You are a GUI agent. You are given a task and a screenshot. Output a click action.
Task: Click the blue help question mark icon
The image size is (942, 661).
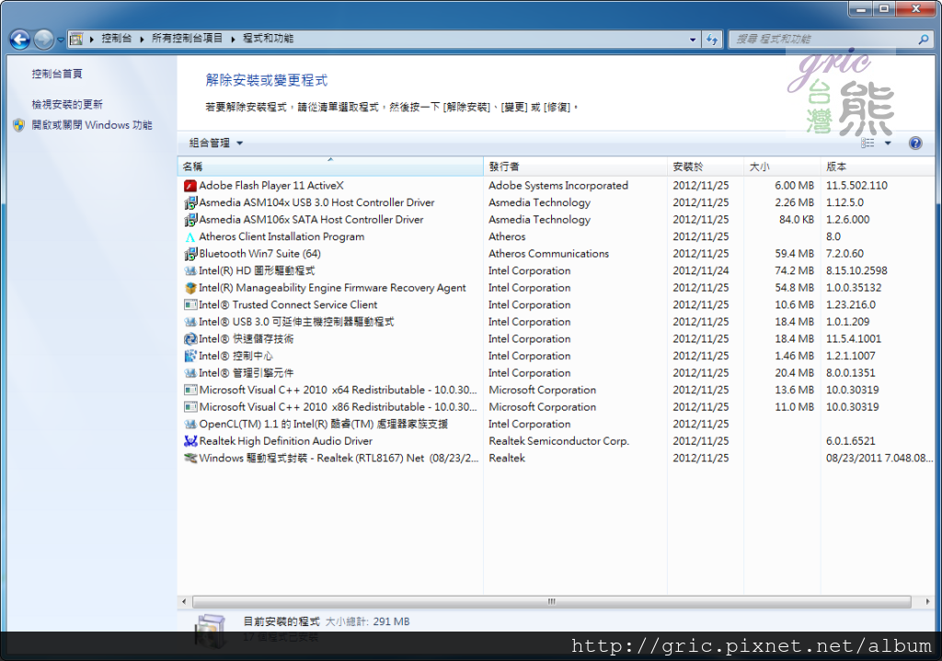coord(915,143)
